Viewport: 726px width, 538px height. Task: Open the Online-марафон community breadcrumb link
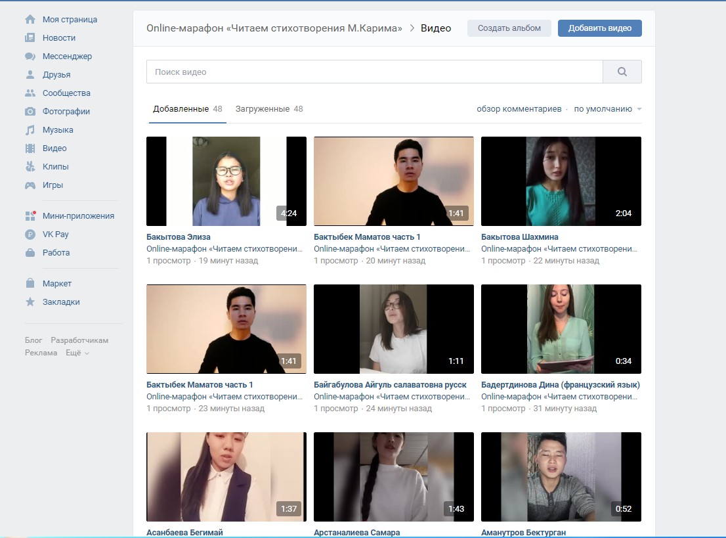274,28
